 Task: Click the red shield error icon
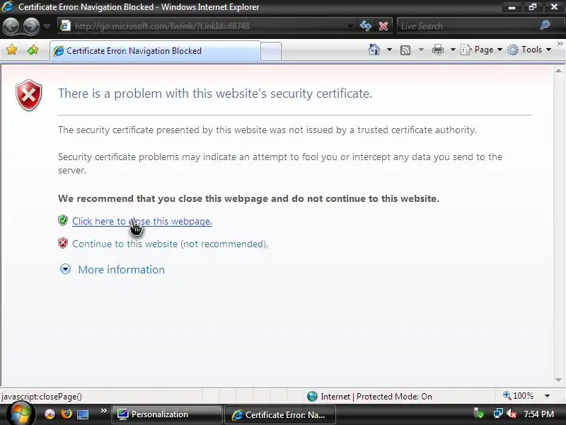click(x=29, y=95)
